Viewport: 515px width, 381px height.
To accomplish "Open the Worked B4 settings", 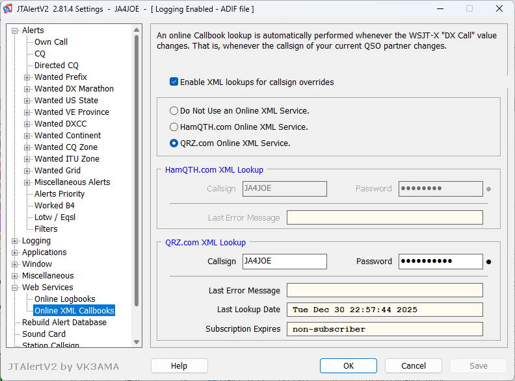I will [x=55, y=206].
